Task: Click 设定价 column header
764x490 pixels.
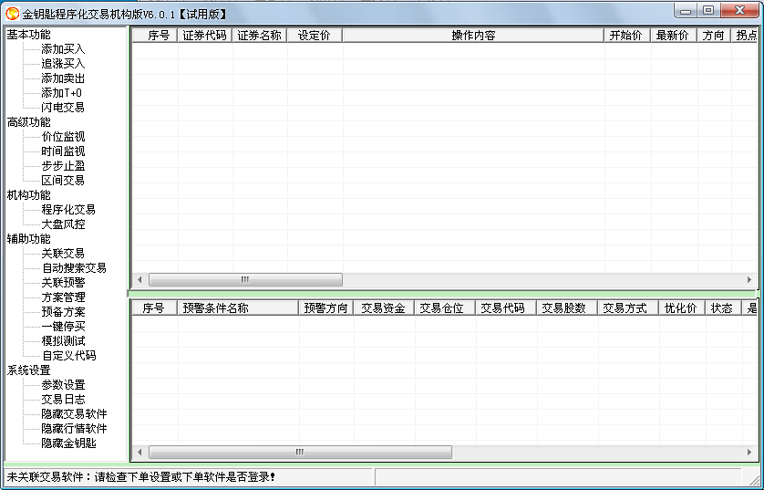Action: point(315,36)
